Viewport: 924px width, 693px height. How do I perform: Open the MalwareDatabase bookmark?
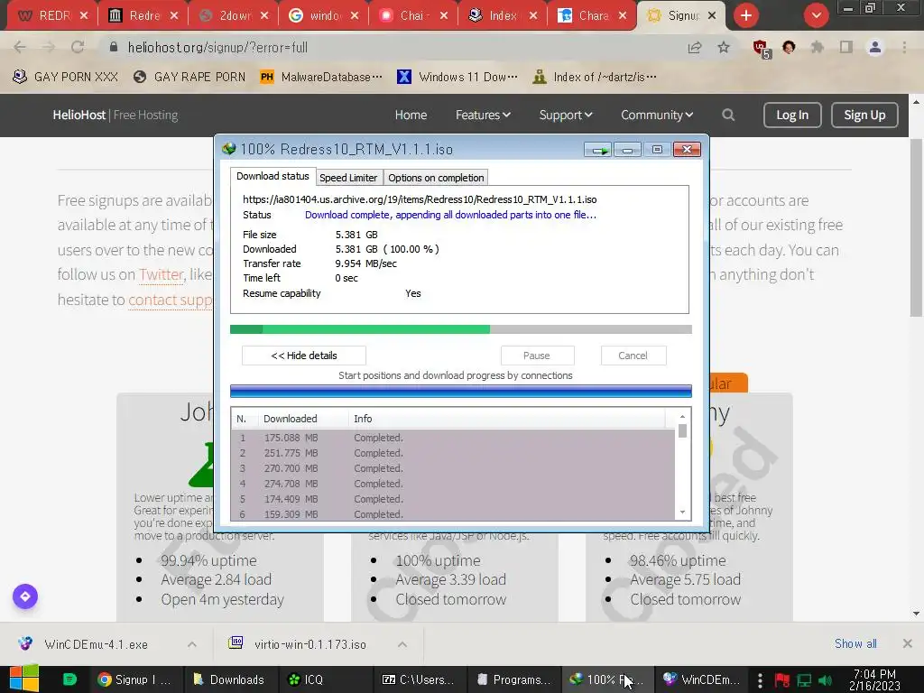pos(322,77)
